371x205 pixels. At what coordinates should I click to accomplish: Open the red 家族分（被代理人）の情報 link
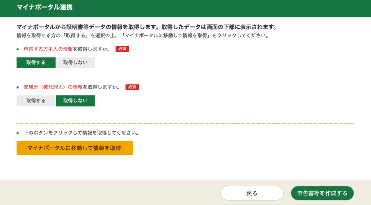click(53, 87)
